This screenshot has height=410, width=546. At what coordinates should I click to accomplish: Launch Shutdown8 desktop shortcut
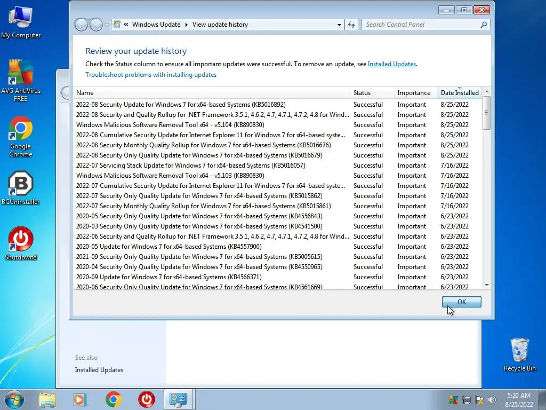(x=21, y=243)
